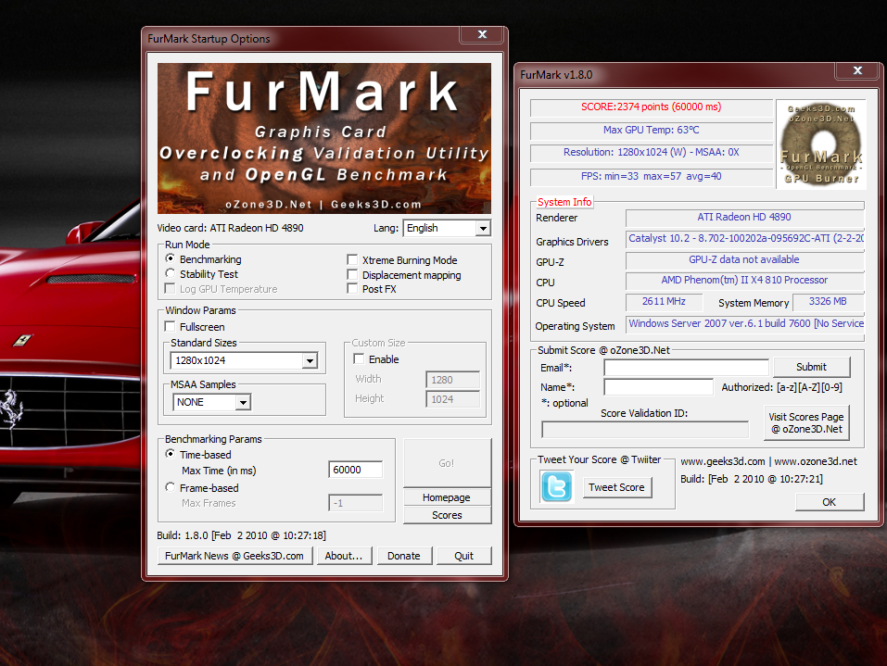Click the Twitter bird icon
Image resolution: width=887 pixels, height=666 pixels.
(x=557, y=487)
